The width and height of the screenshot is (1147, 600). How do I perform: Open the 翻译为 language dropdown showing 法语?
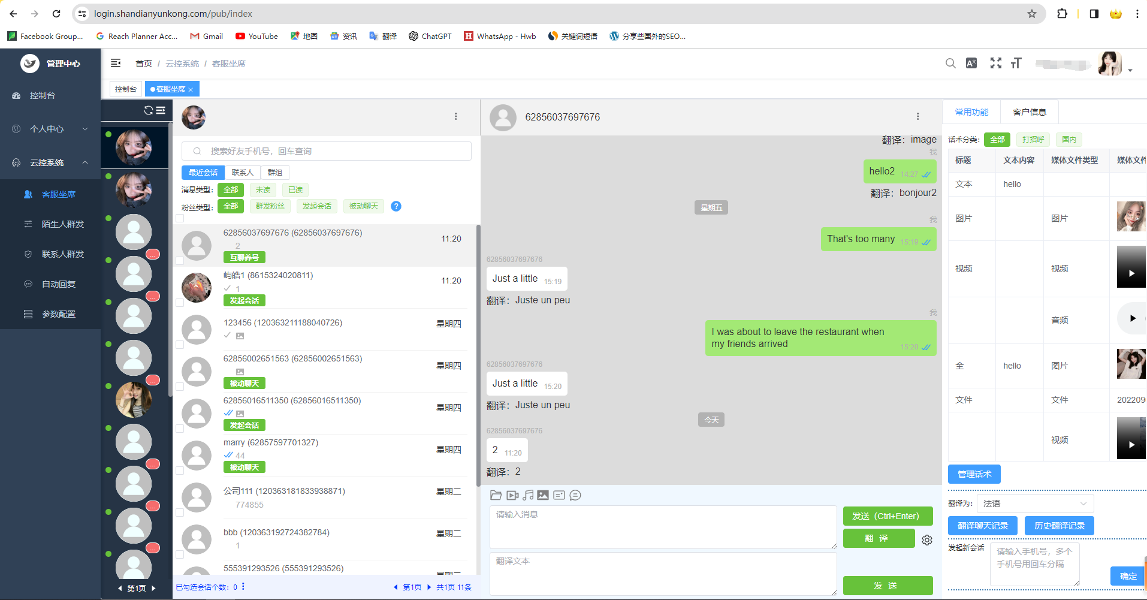[1035, 503]
